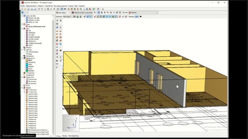Collapse the Газы tree node

[x=22, y=29]
